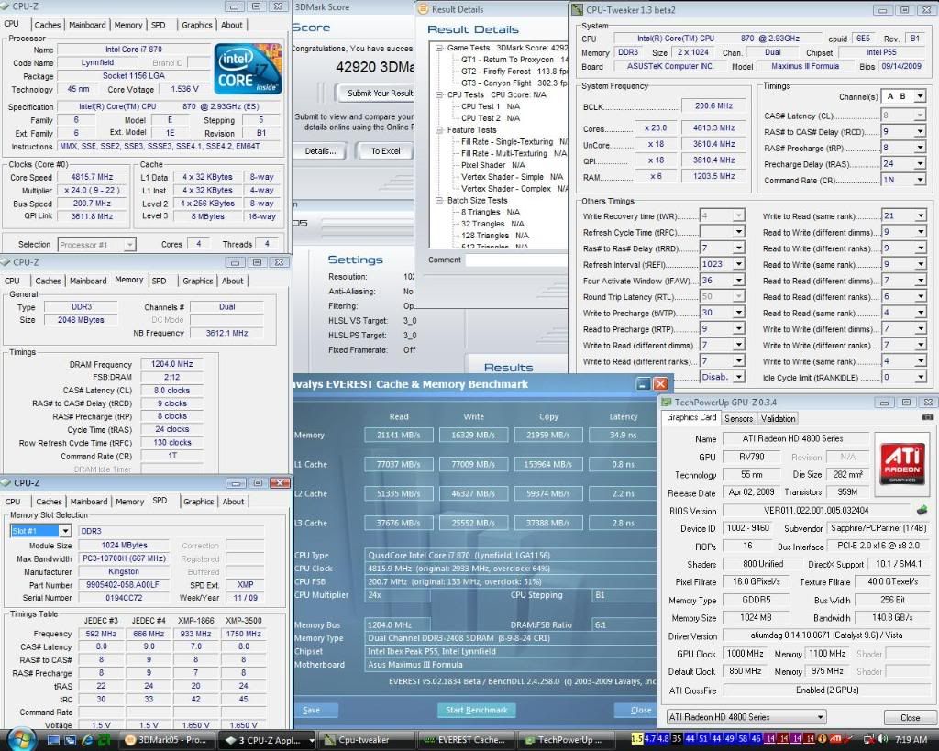Switch to EVEREST Cache taskbar button
Viewport: 939px width, 751px height.
(467, 740)
